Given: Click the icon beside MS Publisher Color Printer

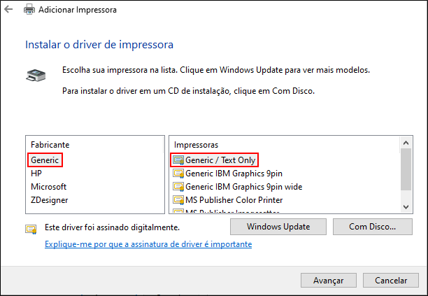Looking at the screenshot, I should click(x=178, y=200).
